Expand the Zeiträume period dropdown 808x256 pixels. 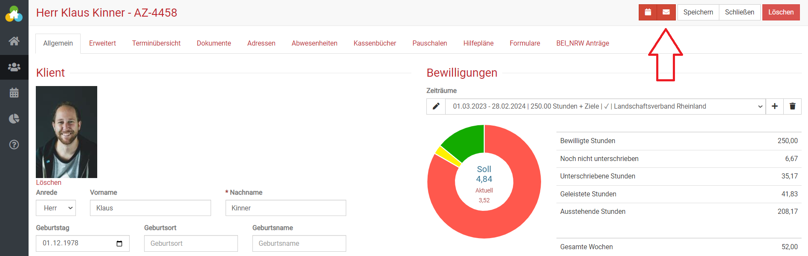pyautogui.click(x=605, y=106)
